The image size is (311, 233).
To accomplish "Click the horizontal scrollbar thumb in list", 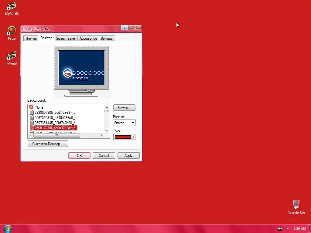I will (57, 135).
